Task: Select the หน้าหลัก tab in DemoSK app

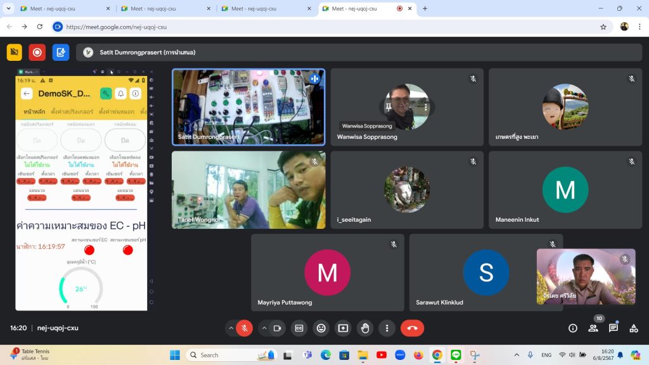Action: pyautogui.click(x=34, y=112)
